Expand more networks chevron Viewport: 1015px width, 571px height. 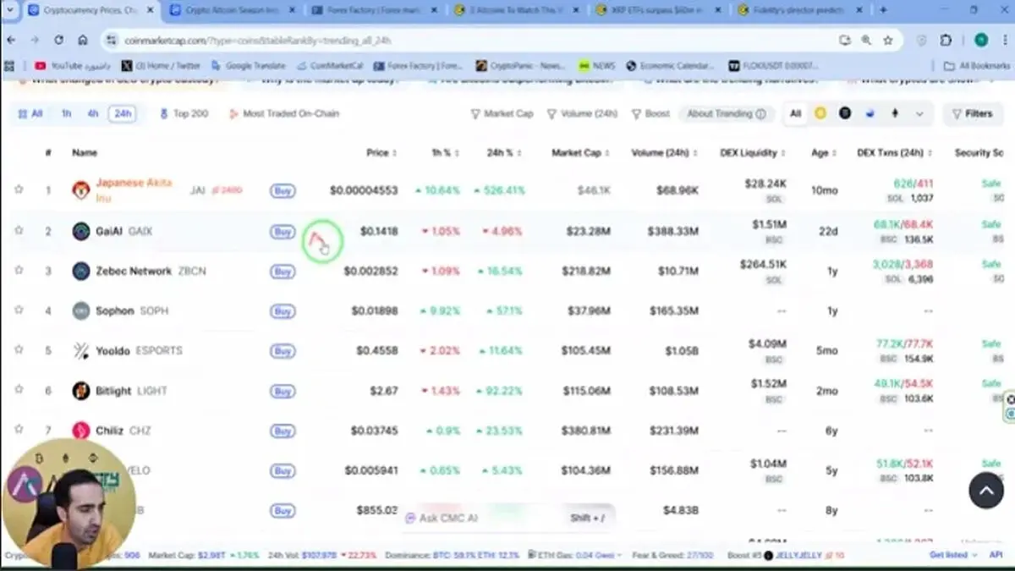coord(919,113)
